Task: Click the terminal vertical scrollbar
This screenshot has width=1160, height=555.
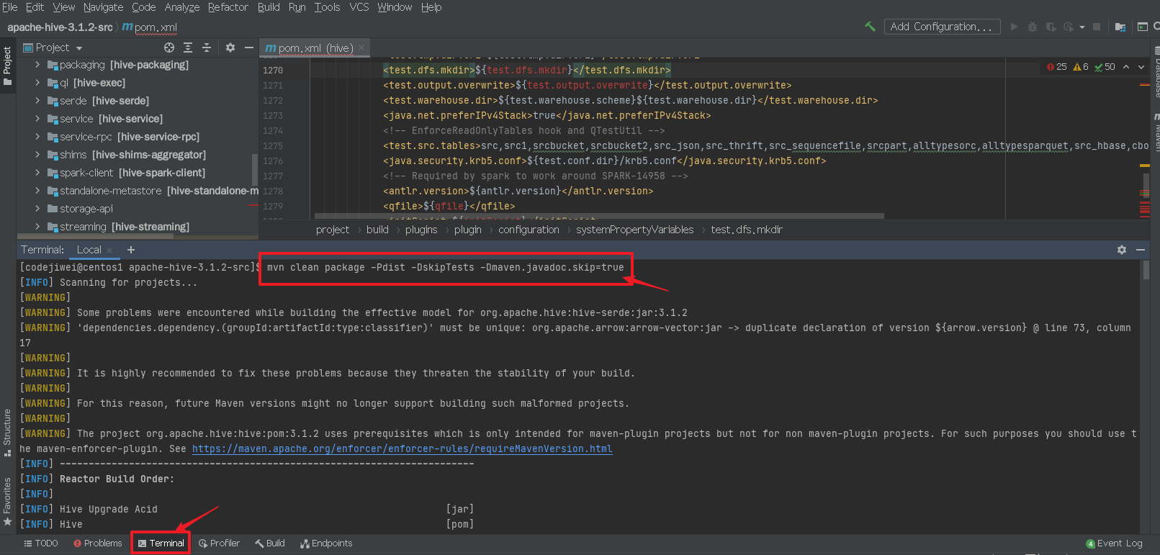Action: click(1146, 270)
